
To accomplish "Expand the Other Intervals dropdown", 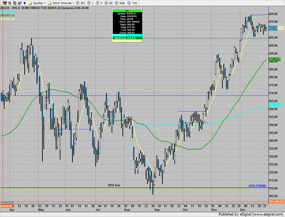I will (x=73, y=3).
